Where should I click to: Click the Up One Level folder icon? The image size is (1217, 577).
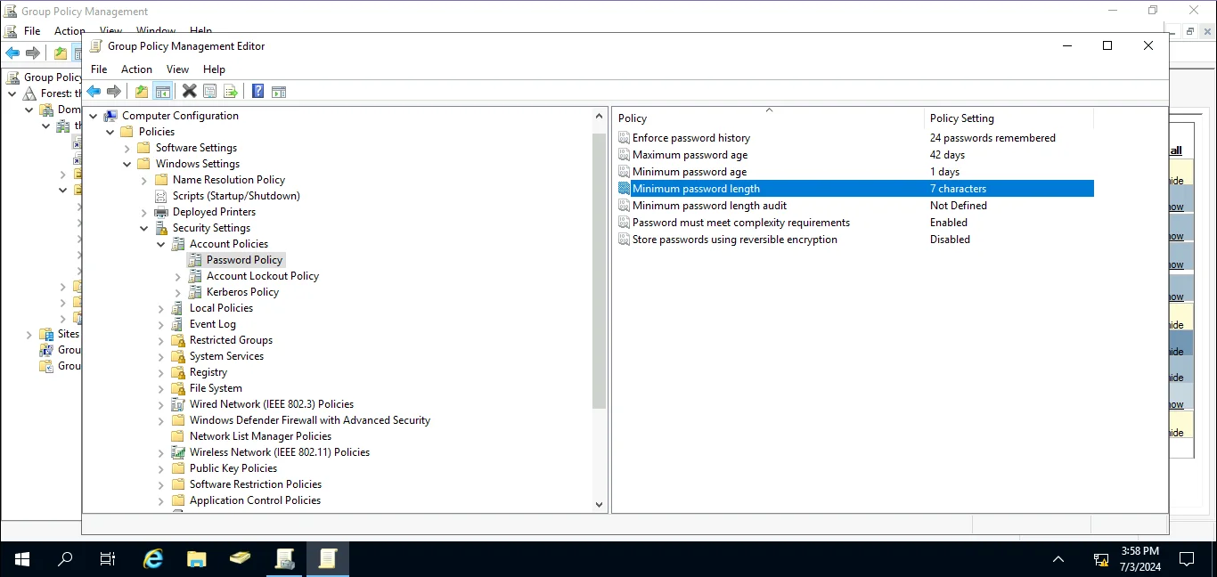[x=142, y=91]
